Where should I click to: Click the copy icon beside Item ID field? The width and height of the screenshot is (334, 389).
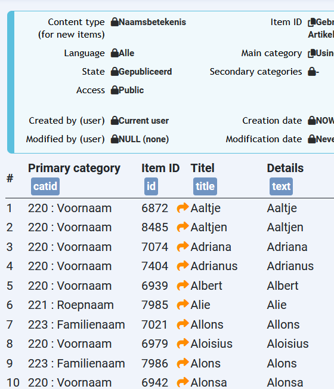click(x=312, y=22)
